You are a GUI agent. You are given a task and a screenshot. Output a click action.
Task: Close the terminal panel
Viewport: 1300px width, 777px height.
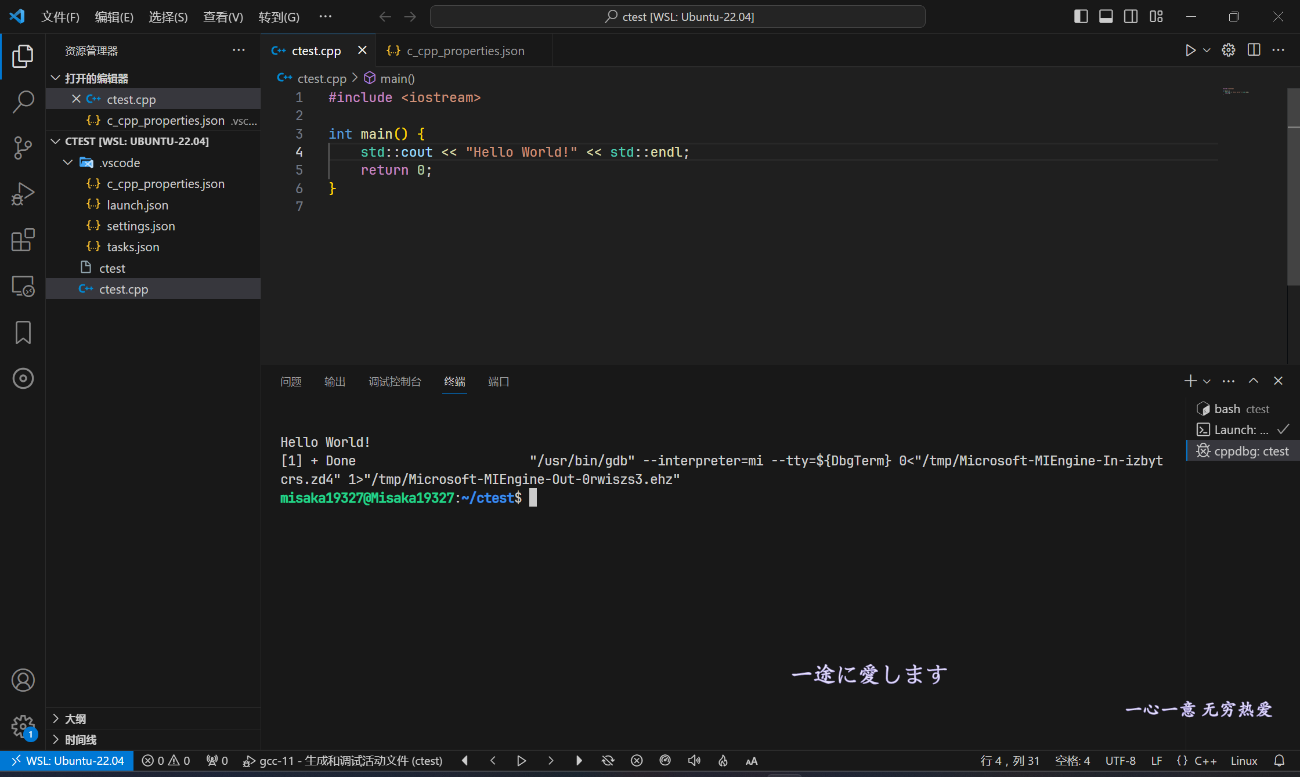tap(1278, 381)
